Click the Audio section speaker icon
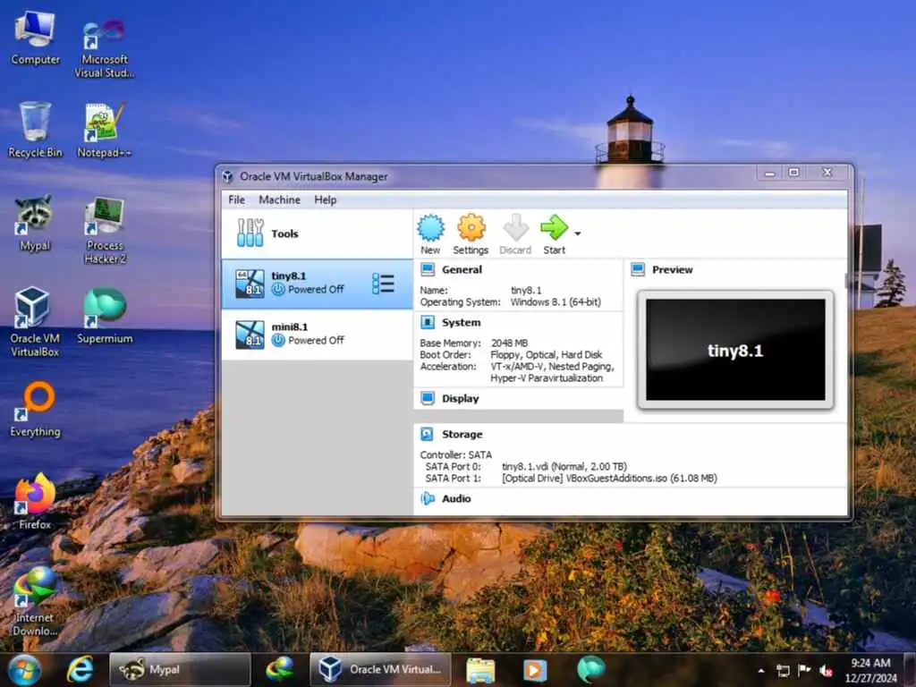The image size is (916, 687). tap(428, 498)
